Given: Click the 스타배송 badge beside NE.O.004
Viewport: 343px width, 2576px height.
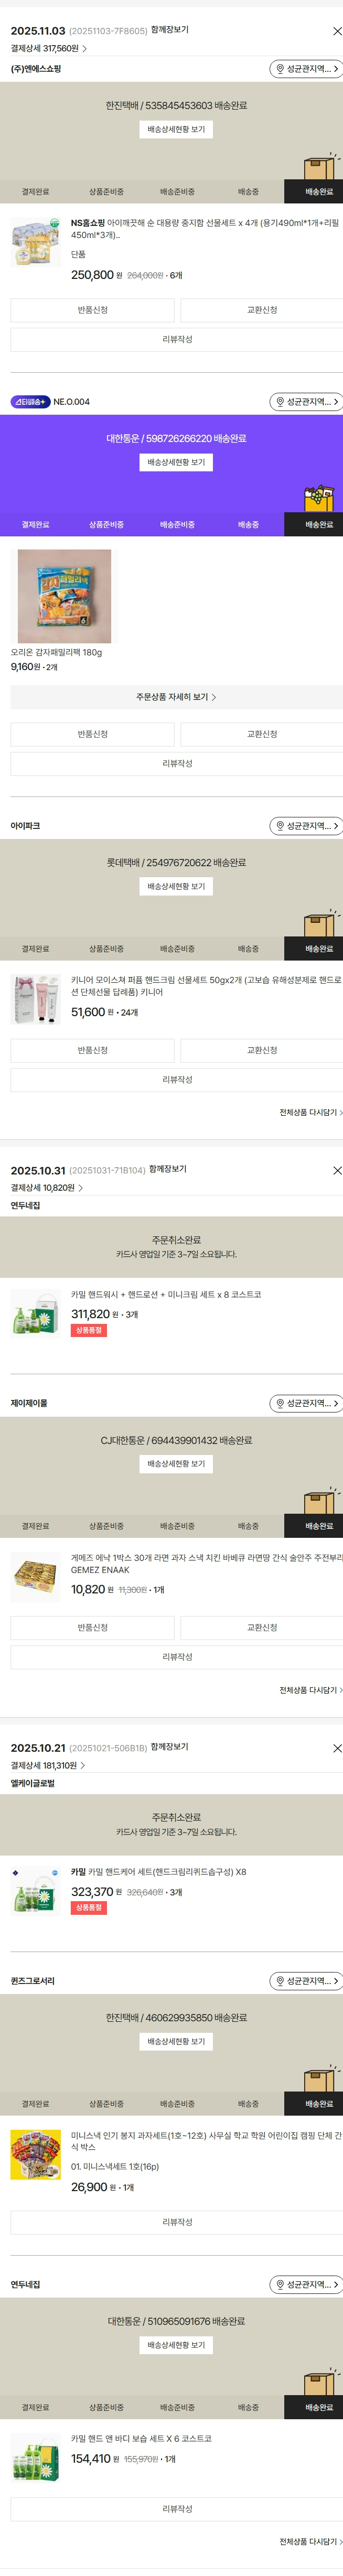Looking at the screenshot, I should click(30, 402).
